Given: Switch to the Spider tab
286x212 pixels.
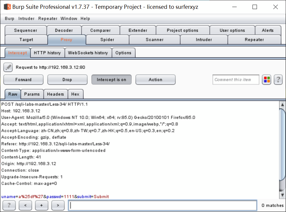Looking at the screenshot, I should pyautogui.click(x=107, y=40).
